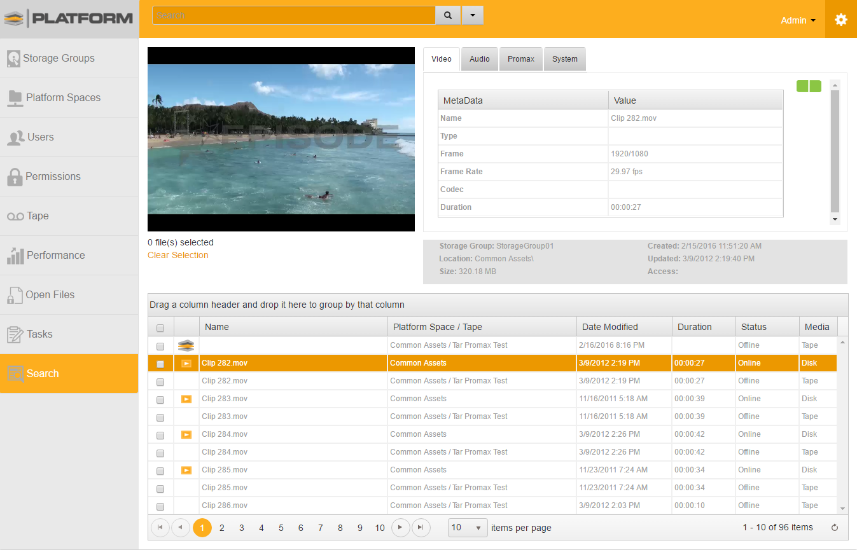
Task: Go to previous page of results
Action: (x=181, y=528)
